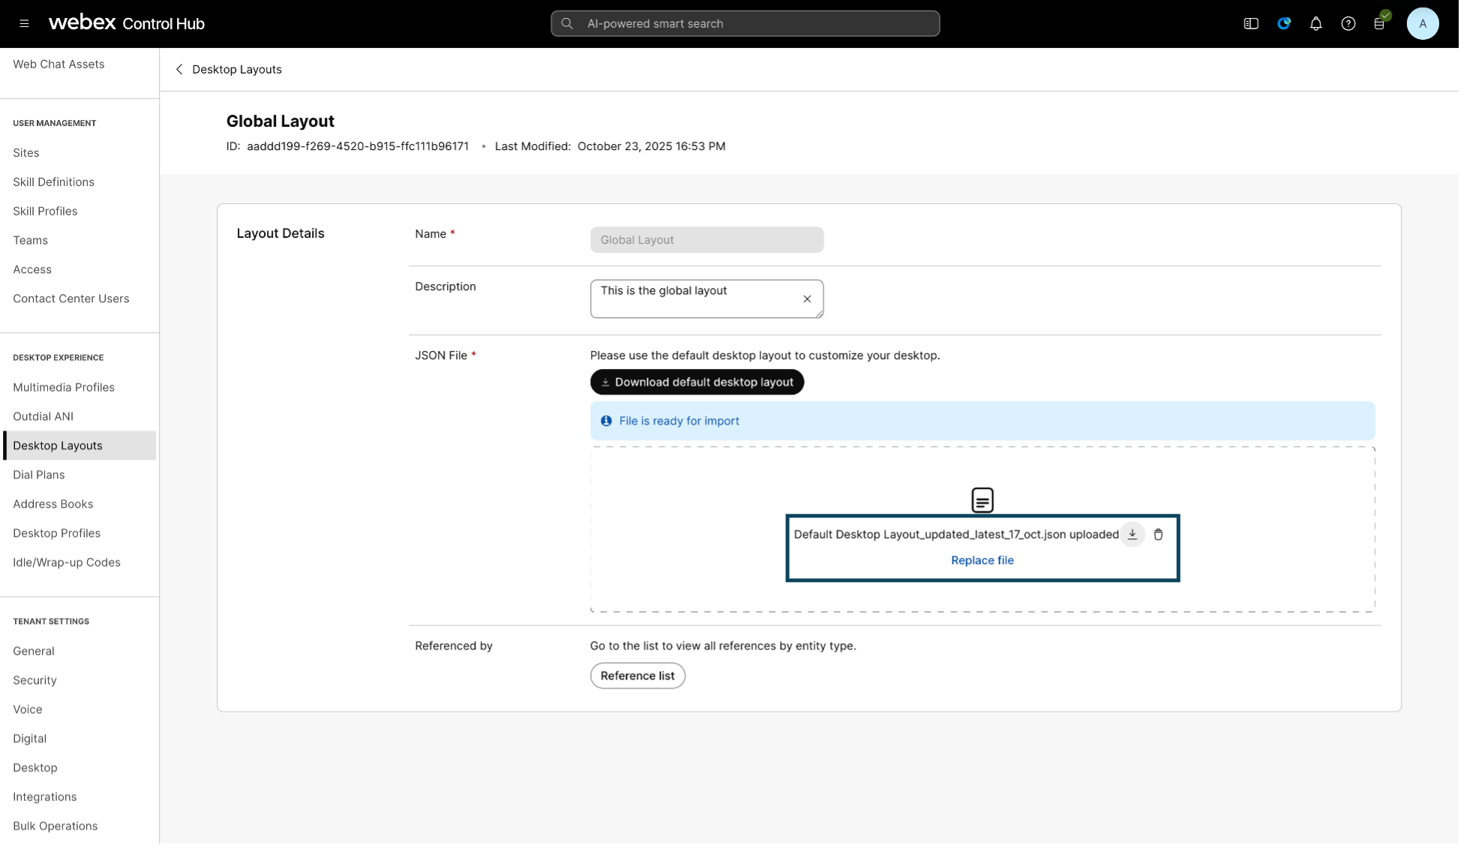Screen dimensions: 1464x849
Task: Clear the description text with X
Action: [807, 299]
